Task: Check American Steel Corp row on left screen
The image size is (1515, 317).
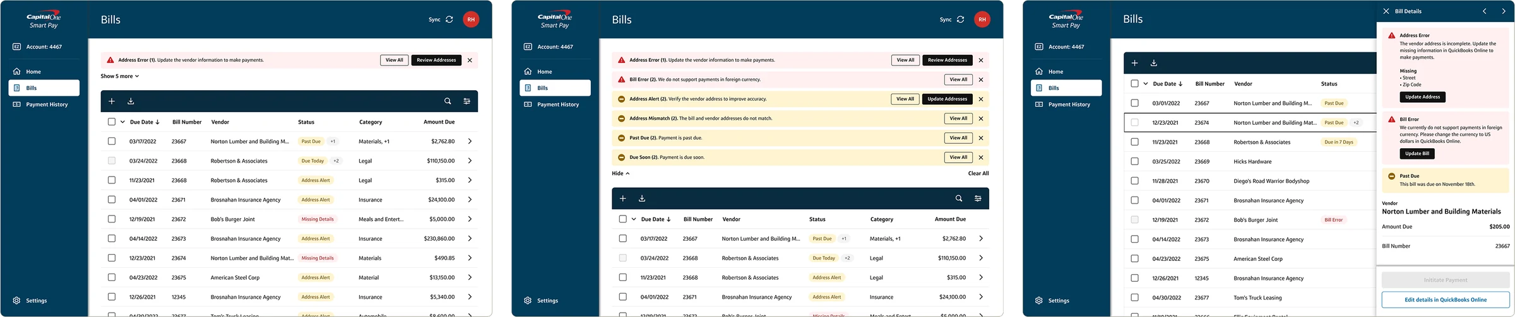Action: 112,277
